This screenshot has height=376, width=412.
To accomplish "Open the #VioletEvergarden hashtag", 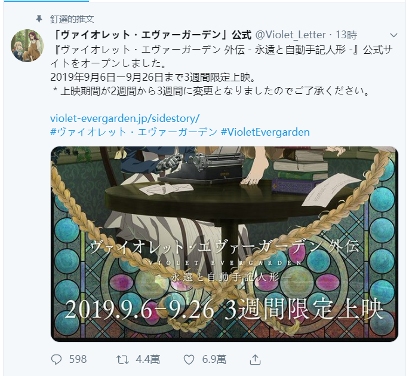I will pos(265,132).
